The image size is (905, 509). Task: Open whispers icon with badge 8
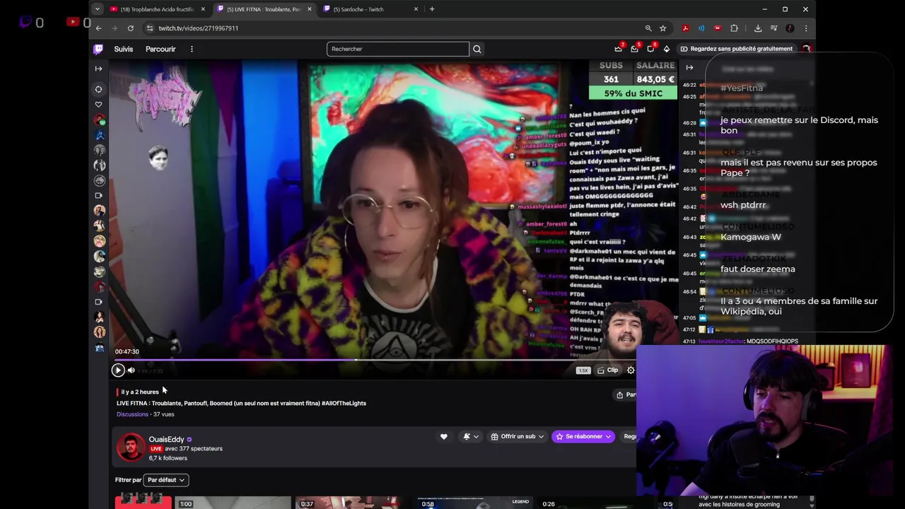coord(651,48)
